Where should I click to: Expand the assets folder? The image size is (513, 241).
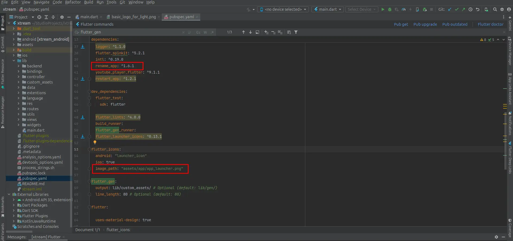coord(14,45)
